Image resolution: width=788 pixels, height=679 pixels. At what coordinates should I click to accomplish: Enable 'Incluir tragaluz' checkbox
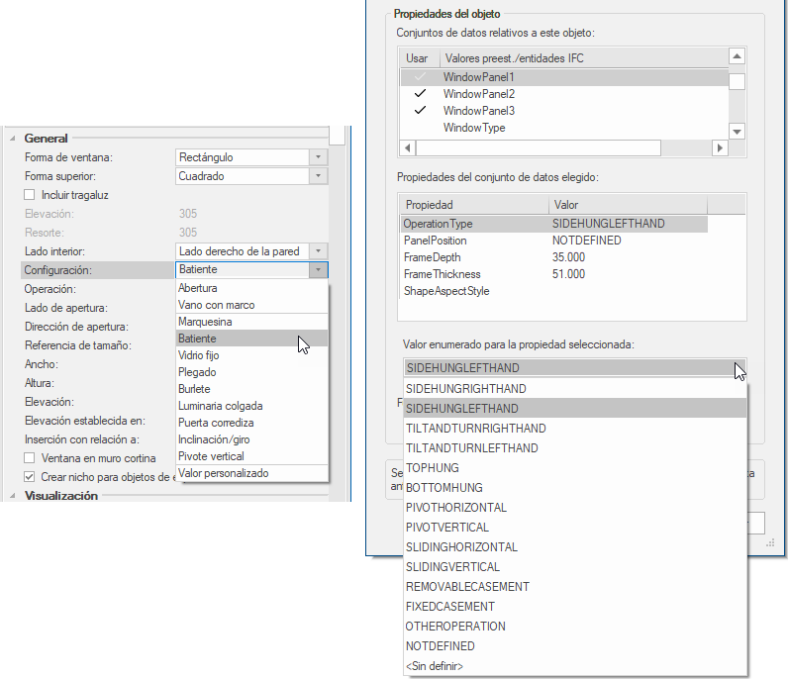pos(30,195)
